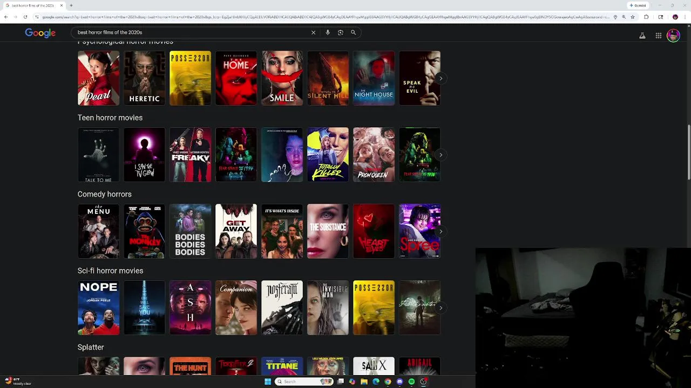
Task: Click the 'Sci-fi horror movies' heading
Action: pyautogui.click(x=110, y=271)
